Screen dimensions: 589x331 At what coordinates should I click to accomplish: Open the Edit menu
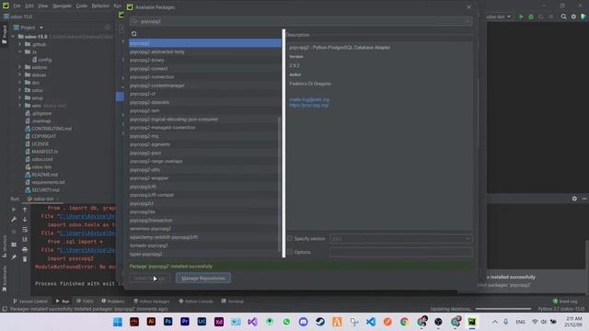click(29, 6)
